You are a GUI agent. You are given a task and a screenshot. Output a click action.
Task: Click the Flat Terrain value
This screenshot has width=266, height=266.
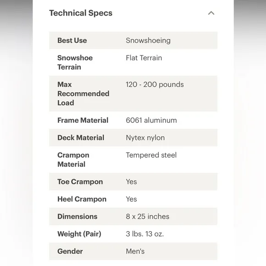(144, 58)
